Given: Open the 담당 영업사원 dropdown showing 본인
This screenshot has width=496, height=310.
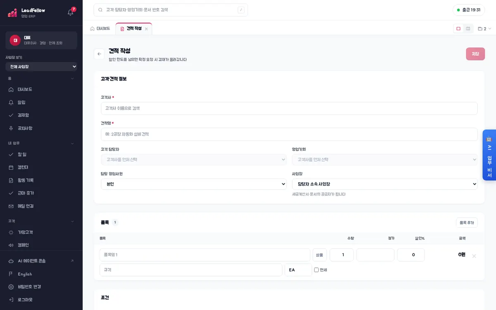Looking at the screenshot, I should 193,184.
